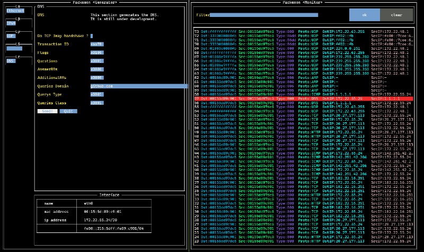
Task: Focus the Filter input field
Action: coord(263,15)
